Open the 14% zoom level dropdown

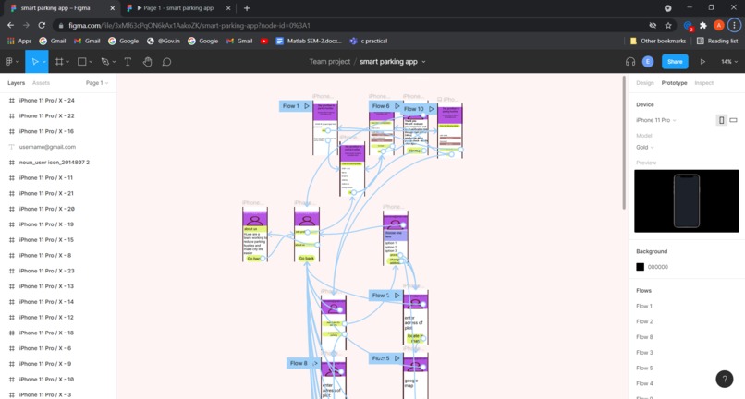pyautogui.click(x=729, y=62)
